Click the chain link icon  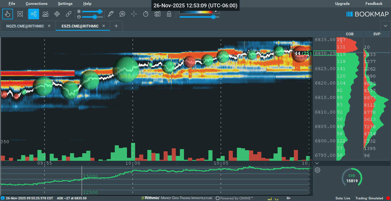68,14
